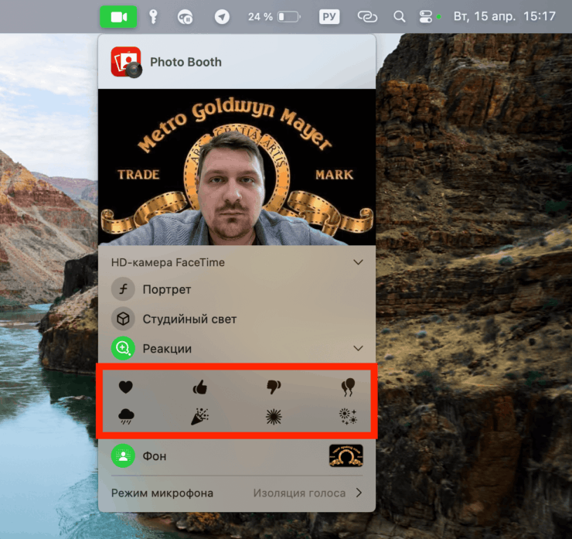Open Spotlight search in menu bar
572x539 pixels.
pyautogui.click(x=400, y=16)
